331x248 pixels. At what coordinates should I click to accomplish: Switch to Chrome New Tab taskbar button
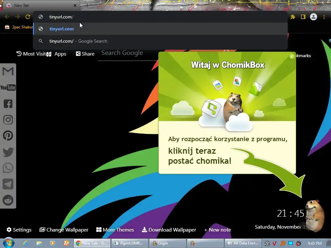(x=92, y=243)
